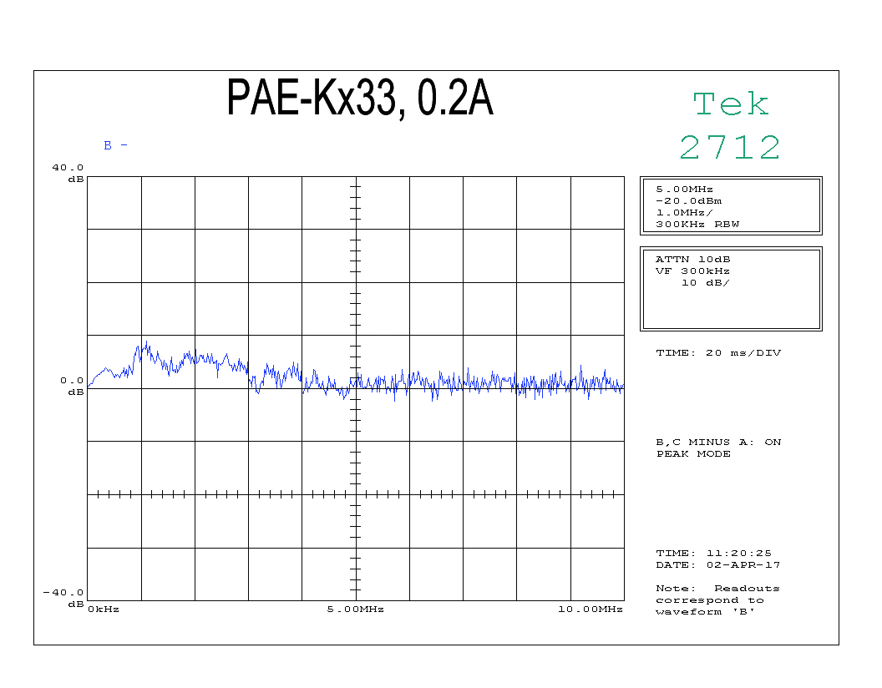Select the 10 dB/ vertical scale readout
The height and width of the screenshot is (688, 882).
pos(706,283)
